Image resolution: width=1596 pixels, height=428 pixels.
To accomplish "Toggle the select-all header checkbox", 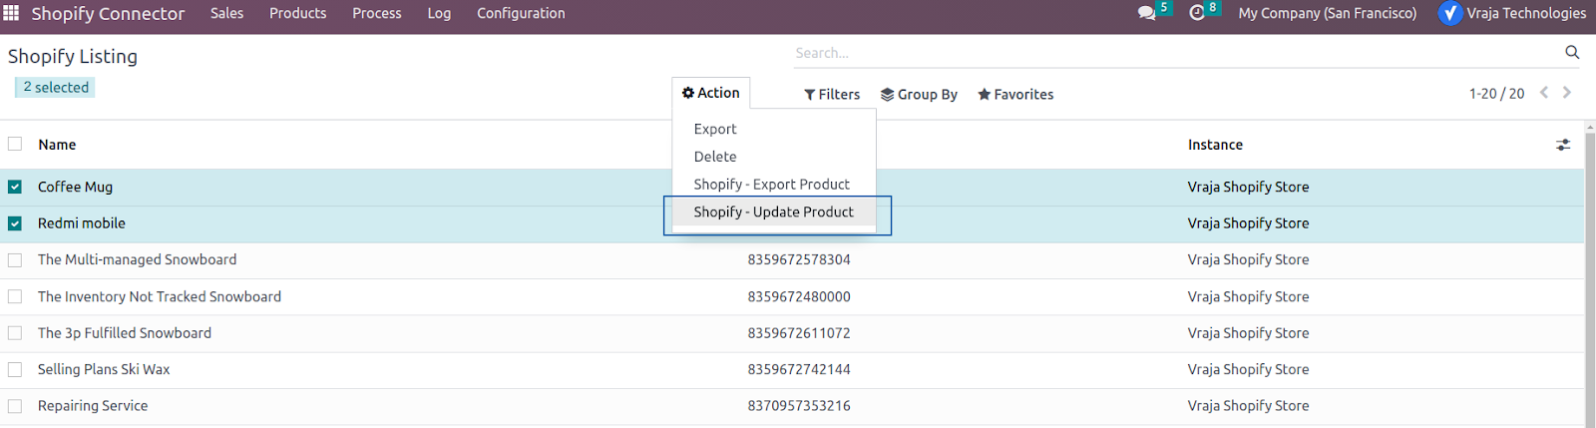I will point(15,144).
